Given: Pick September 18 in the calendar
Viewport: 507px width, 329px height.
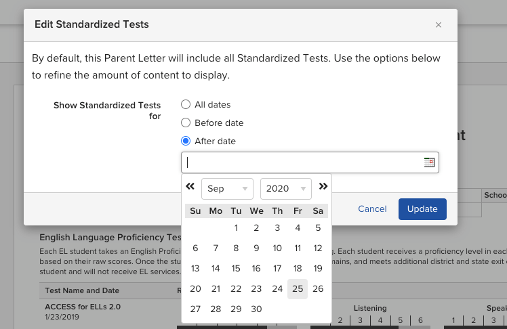Looking at the screenshot, I should [x=298, y=269].
